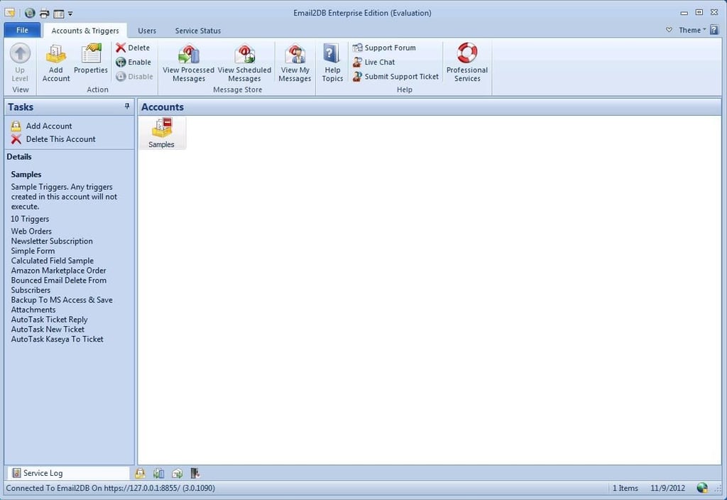Viewport: 727px width, 500px height.
Task: Open the Support Forum
Action: (x=384, y=48)
